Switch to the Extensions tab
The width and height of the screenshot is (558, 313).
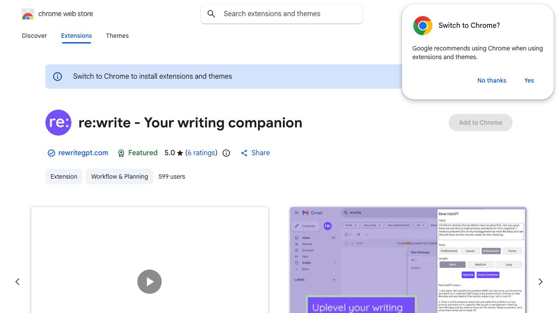coord(76,36)
